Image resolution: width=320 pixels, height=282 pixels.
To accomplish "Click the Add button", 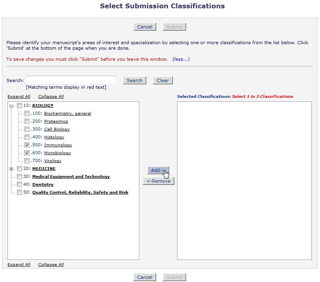I will coord(158,170).
